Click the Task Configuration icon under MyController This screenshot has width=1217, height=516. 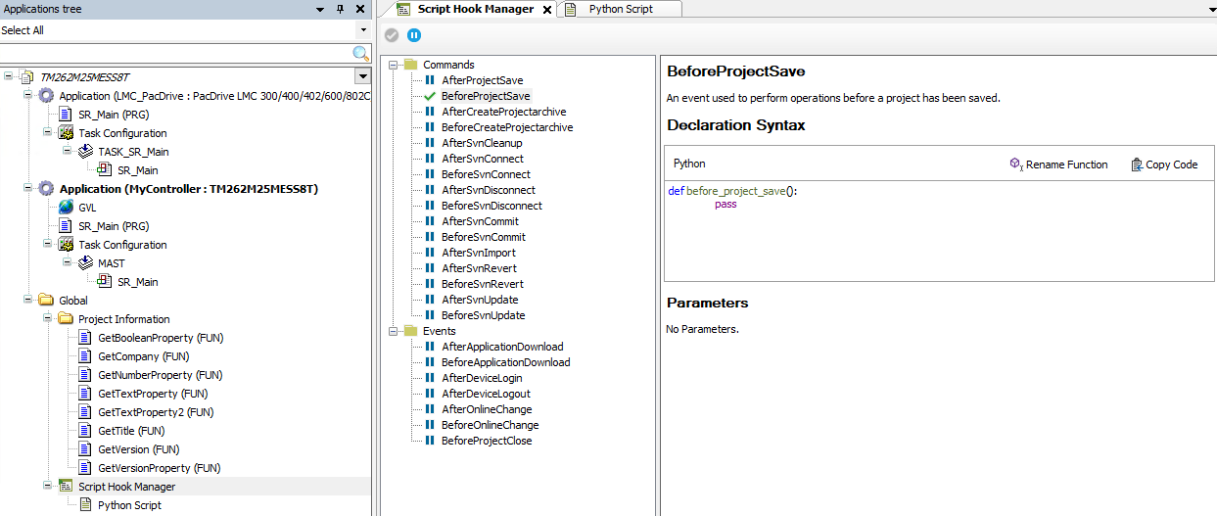[66, 245]
